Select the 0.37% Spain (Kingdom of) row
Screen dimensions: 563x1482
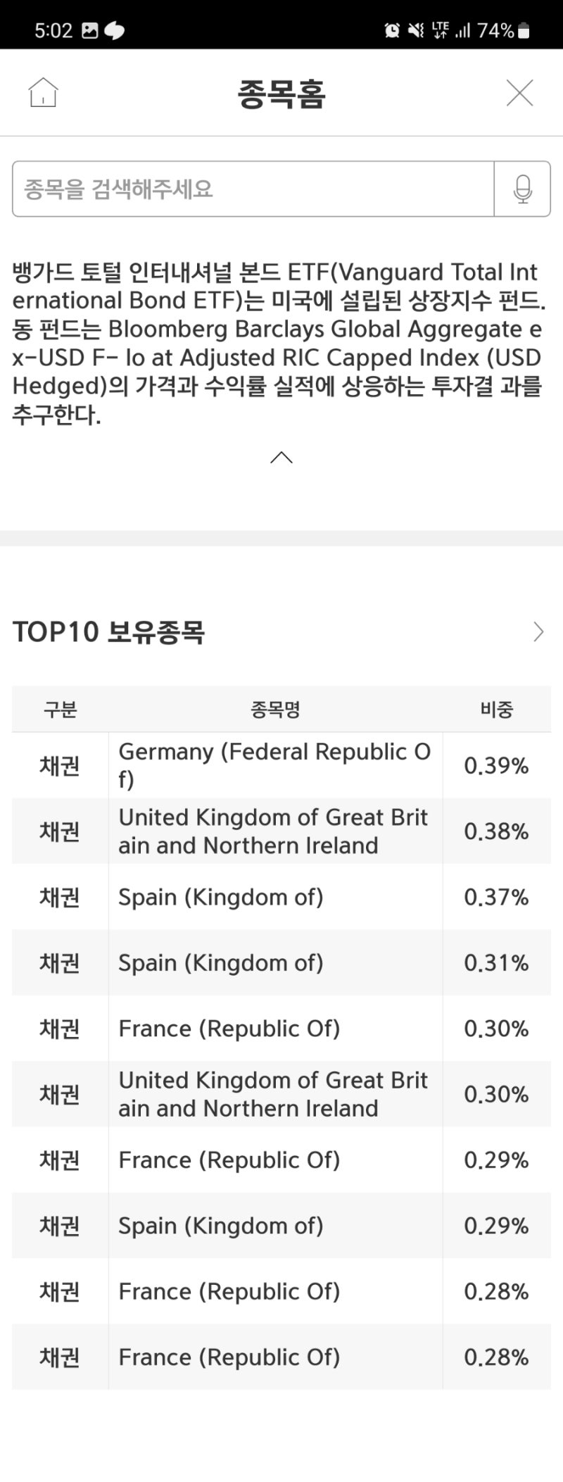pos(281,897)
